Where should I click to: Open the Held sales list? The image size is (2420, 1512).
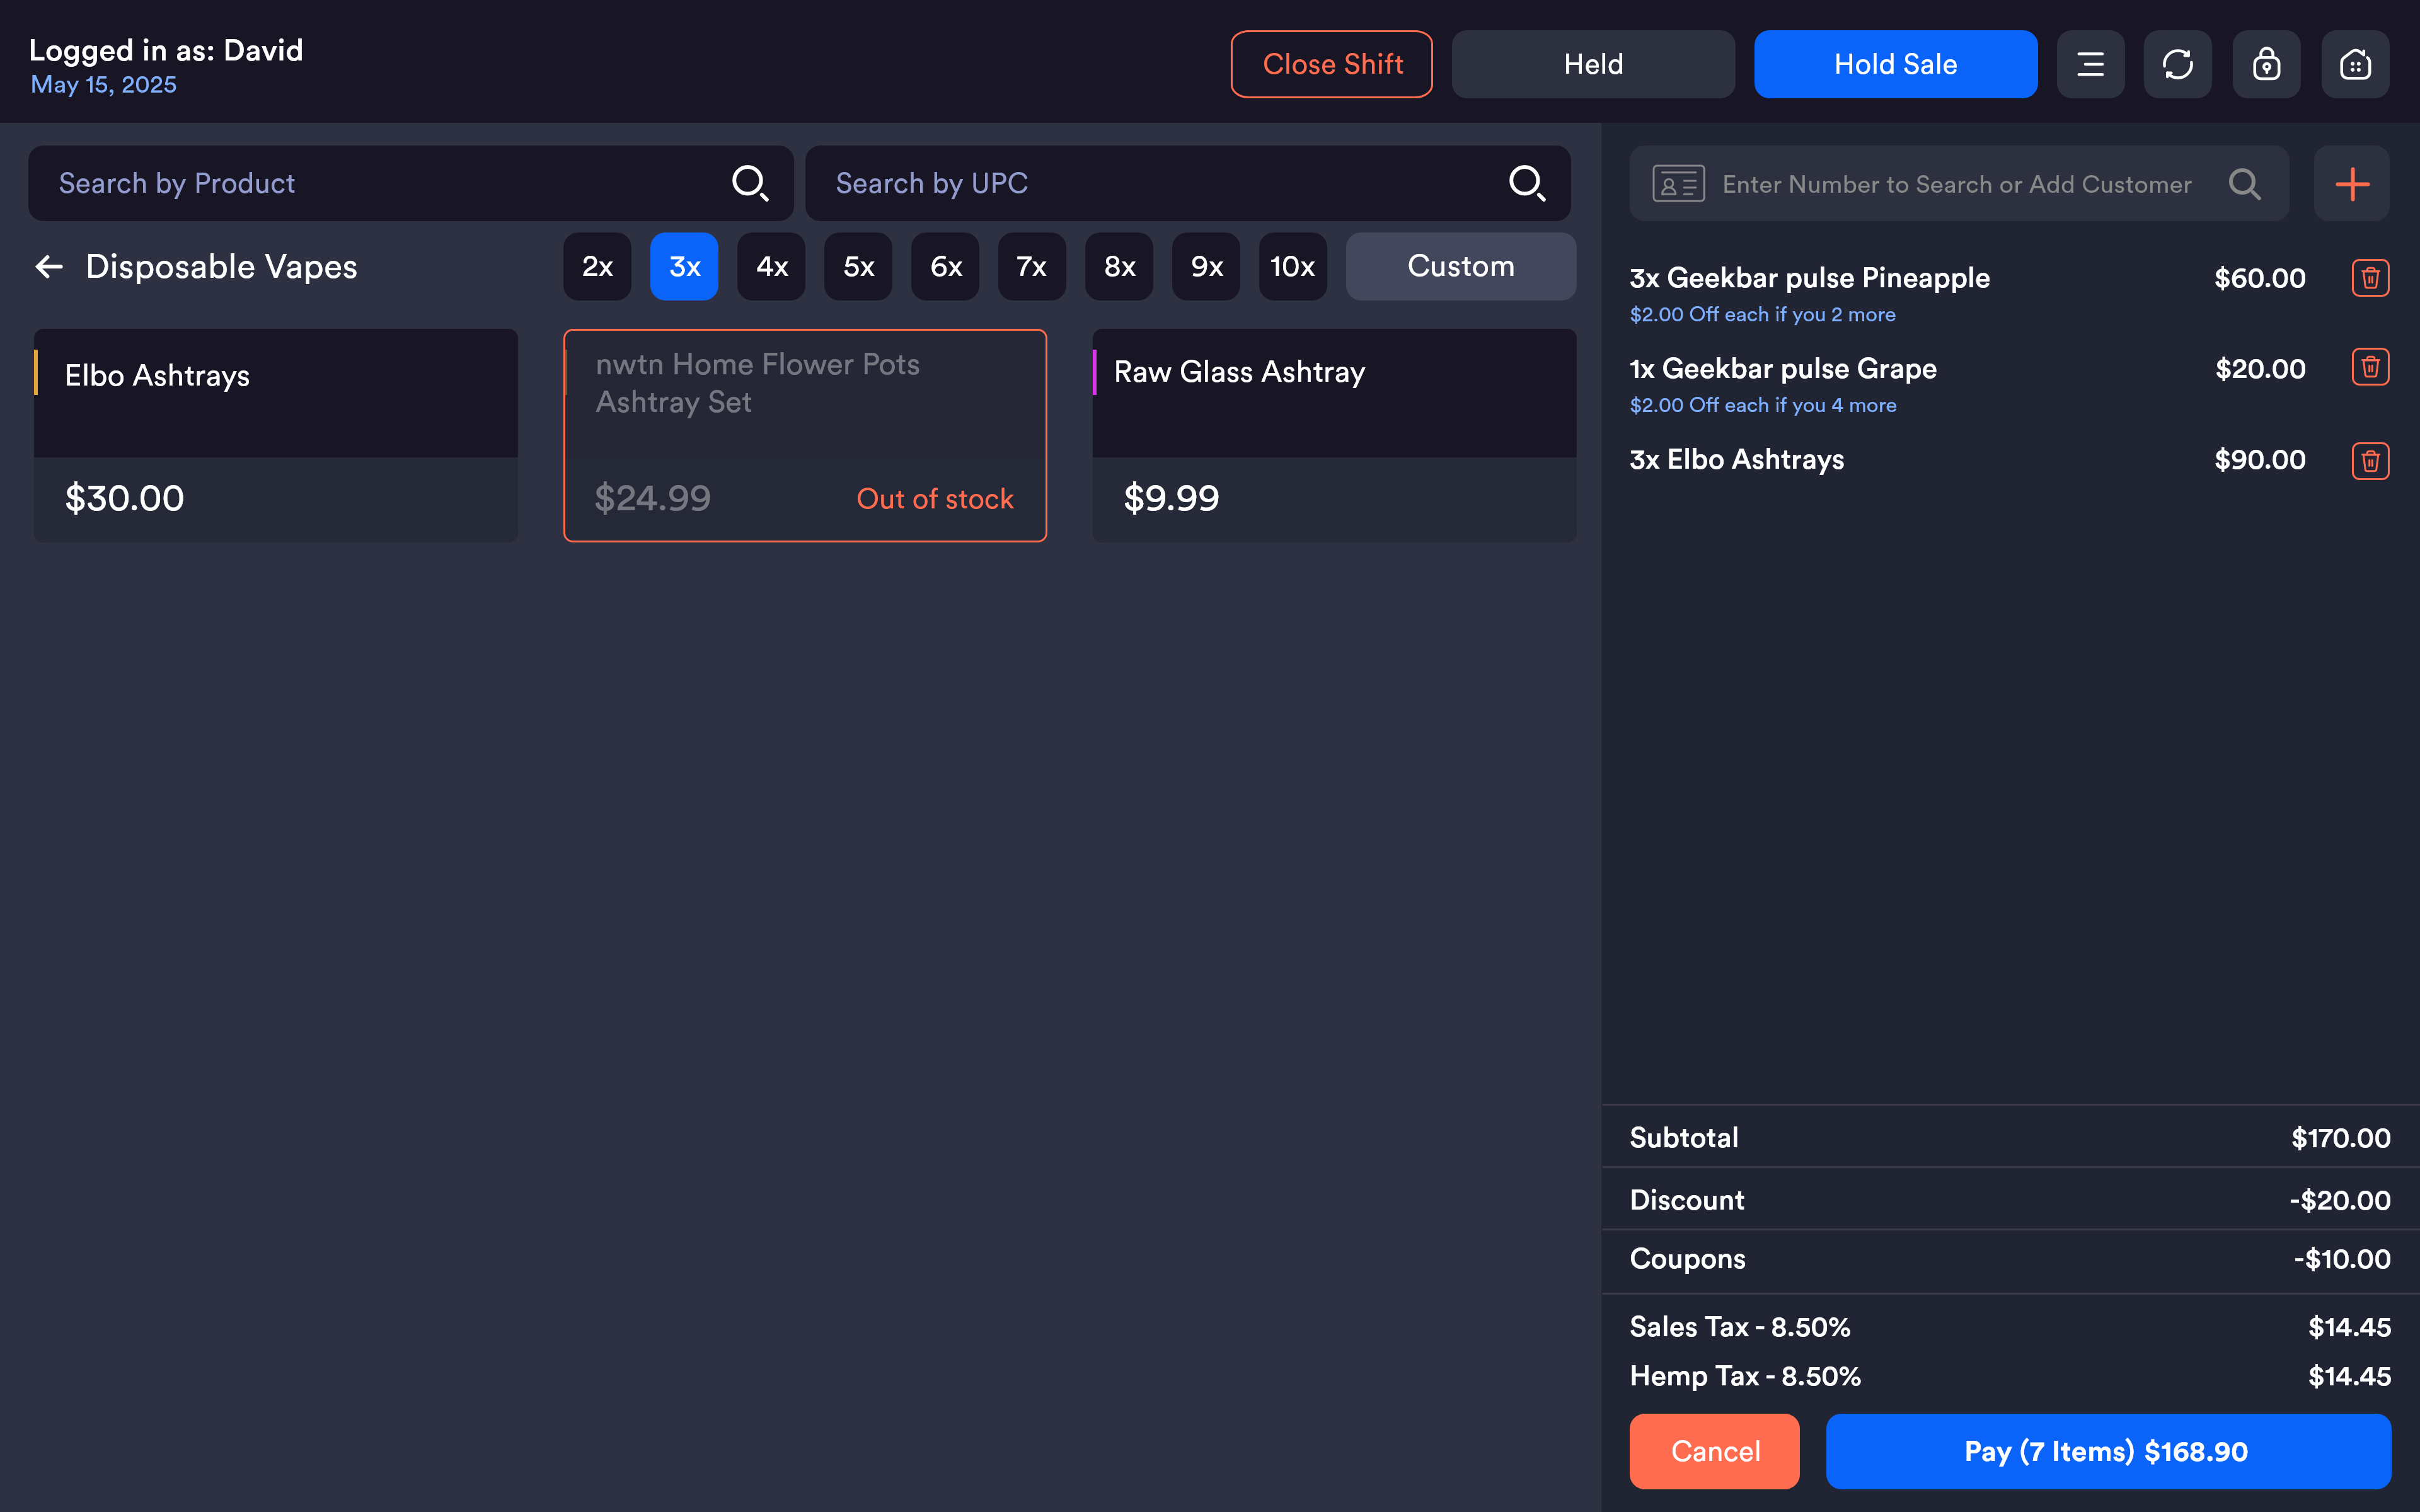(x=1593, y=64)
